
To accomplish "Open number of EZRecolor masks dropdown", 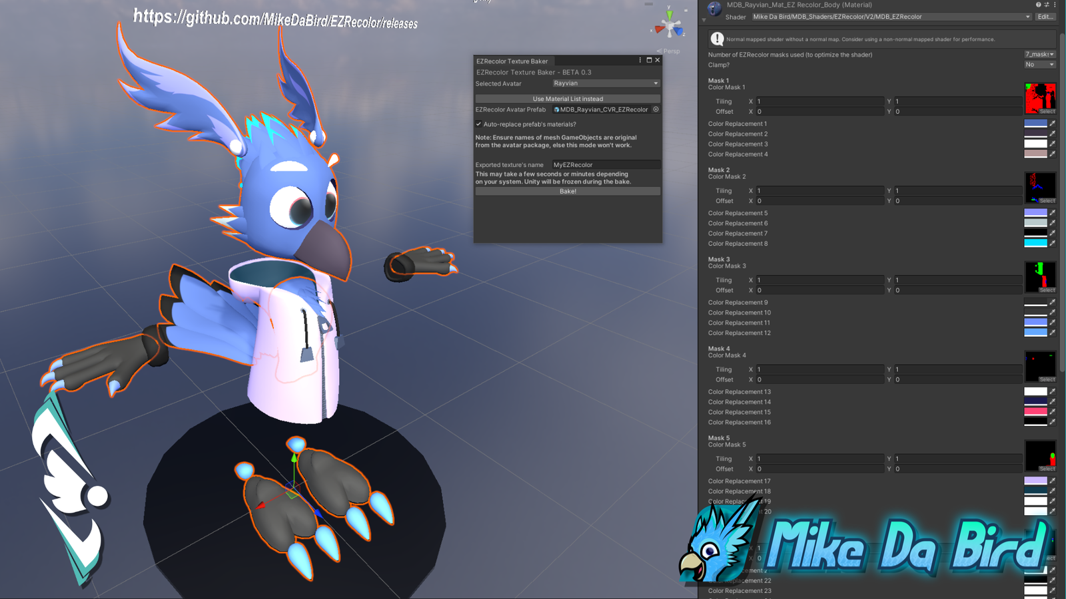I will click(1040, 55).
